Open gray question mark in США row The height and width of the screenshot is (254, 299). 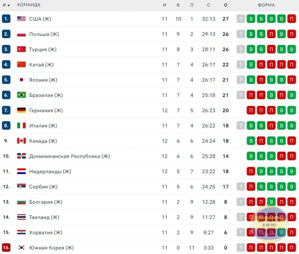(241, 19)
